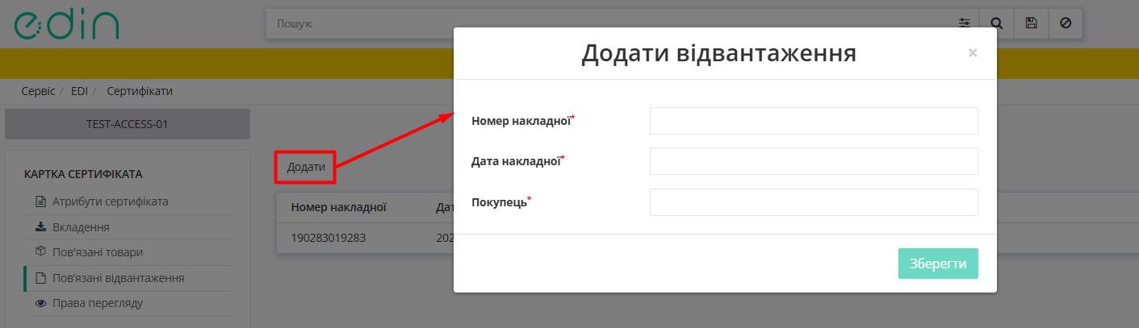Click the КАРТКА СЕРТИФІКАТА heading
Image resolution: width=1139 pixels, height=328 pixels.
[83, 174]
